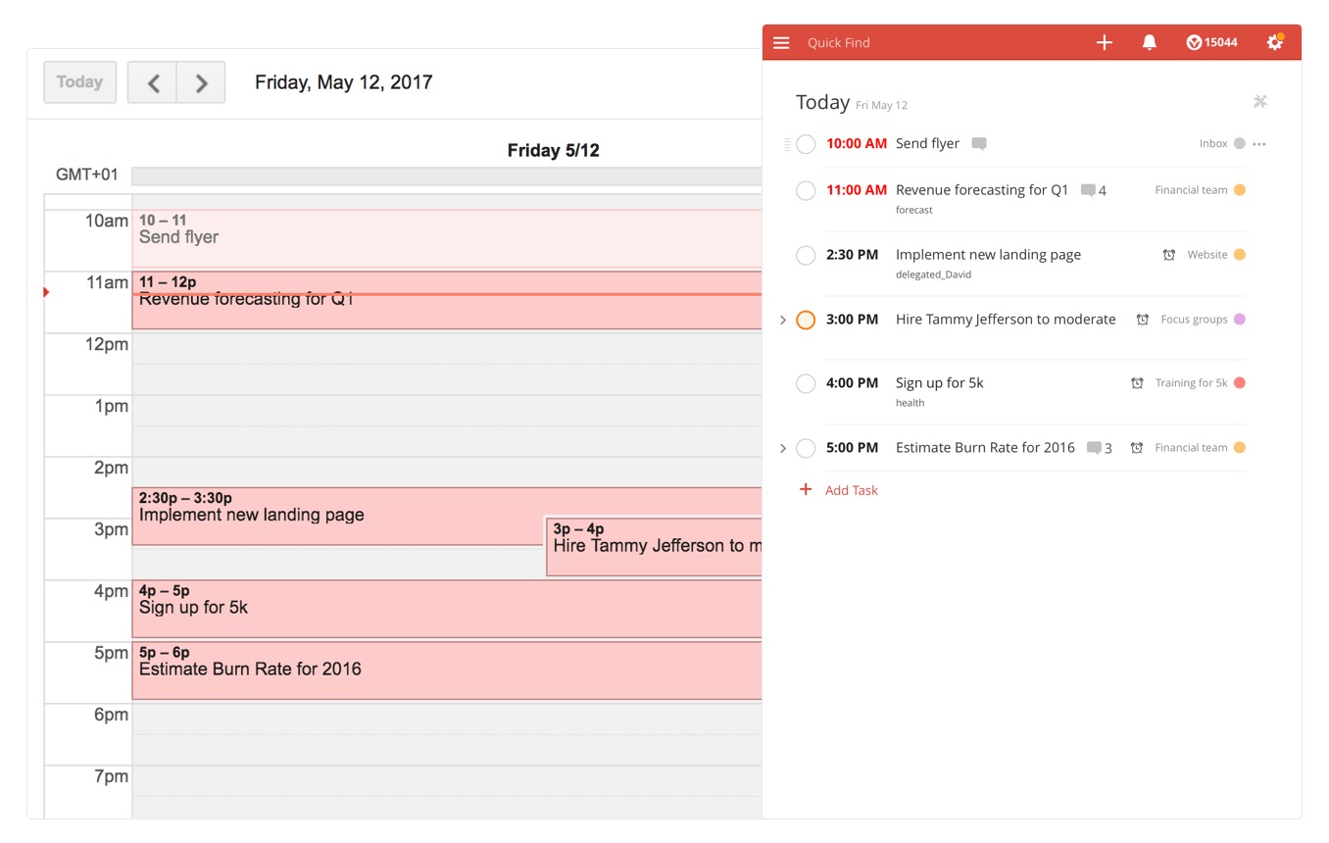Expand subtasks of Hire Tammy Jefferson
The image size is (1329, 843).
pyautogui.click(x=781, y=320)
